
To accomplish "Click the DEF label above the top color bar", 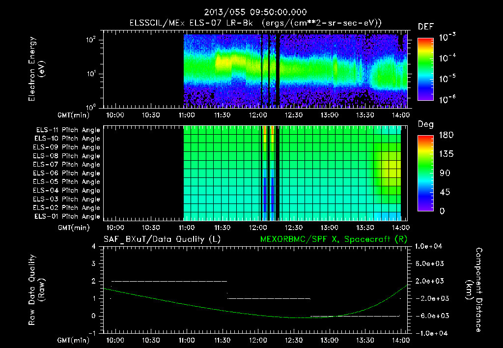I will (426, 27).
